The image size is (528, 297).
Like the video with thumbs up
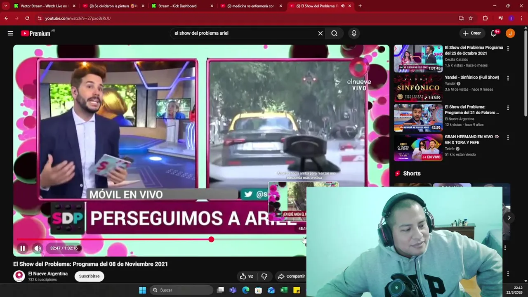point(247,276)
